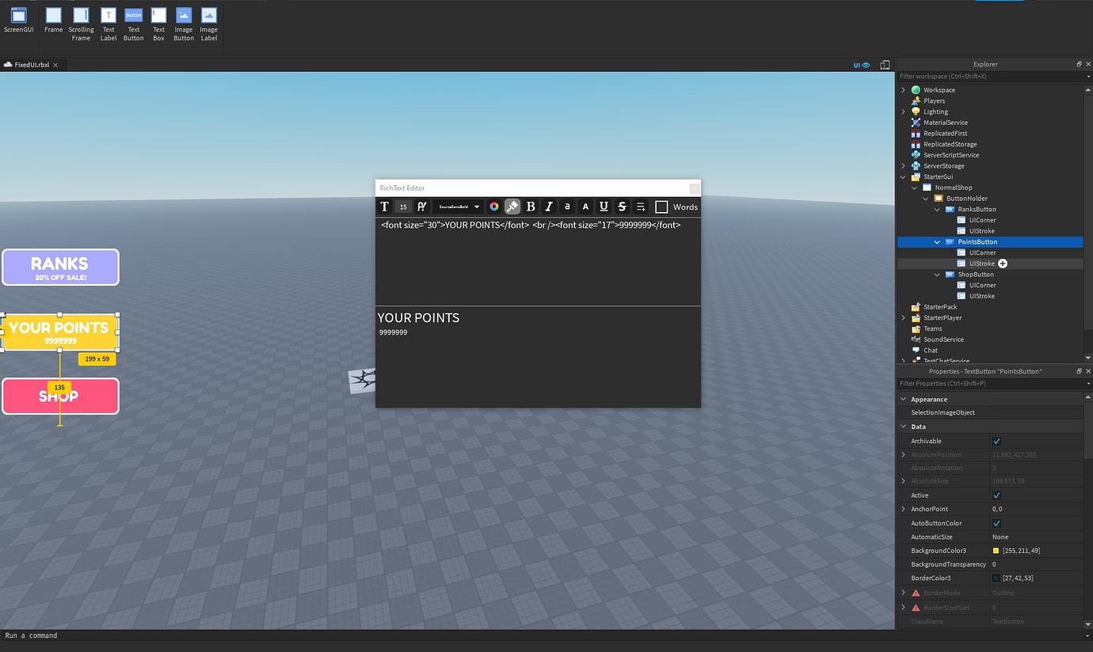Open the BackgroundColor3 yellow color swatch
The height and width of the screenshot is (652, 1093).
coord(996,550)
